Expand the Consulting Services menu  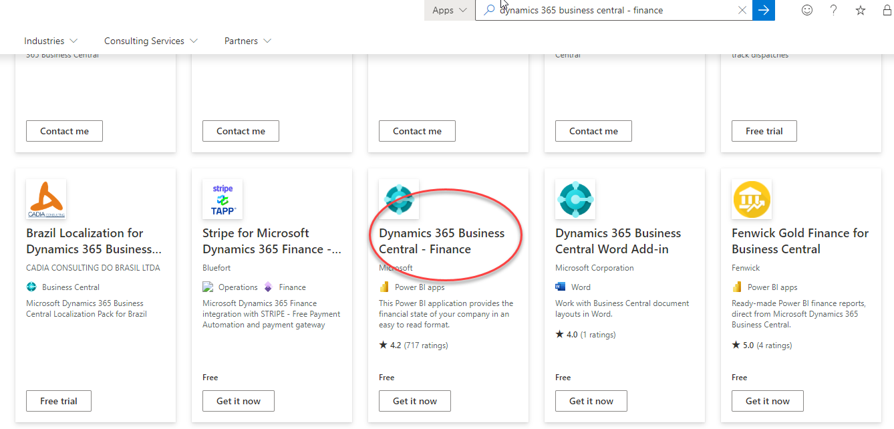[151, 41]
